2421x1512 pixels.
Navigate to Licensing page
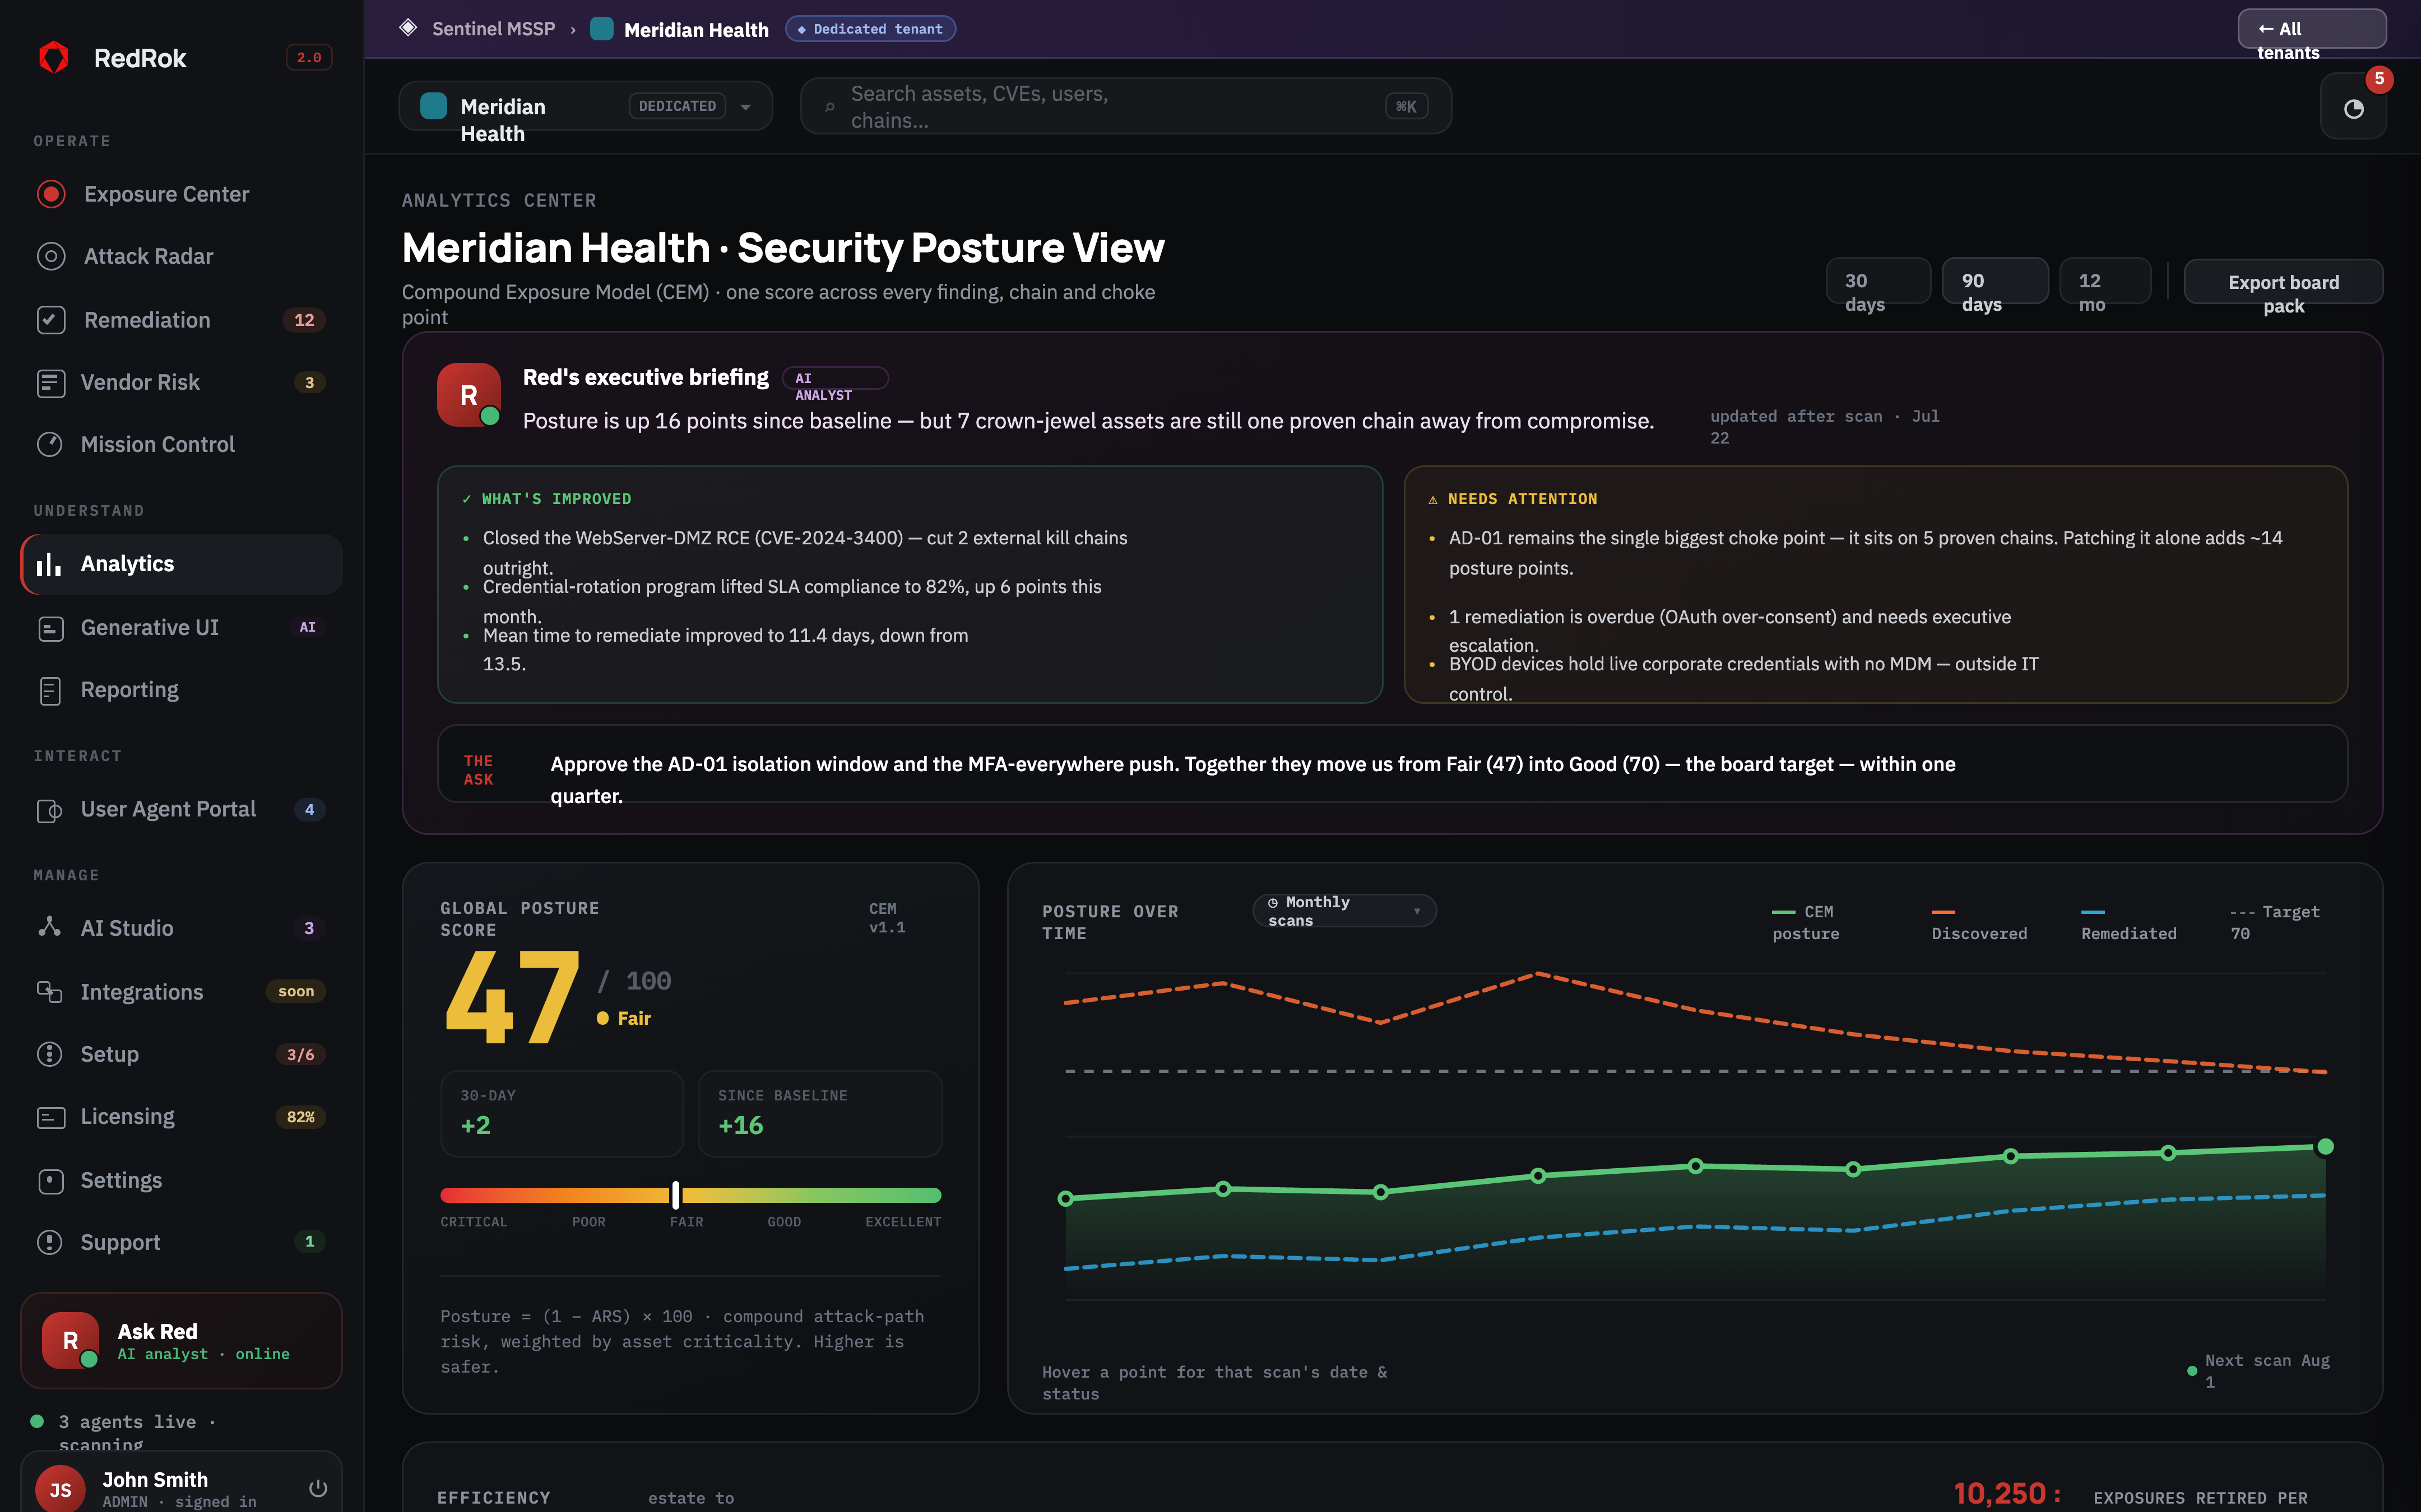point(181,1117)
